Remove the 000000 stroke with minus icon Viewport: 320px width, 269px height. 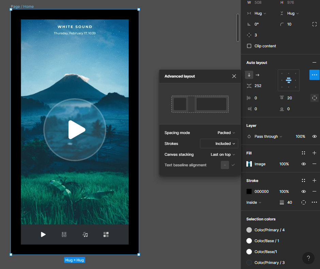314,191
